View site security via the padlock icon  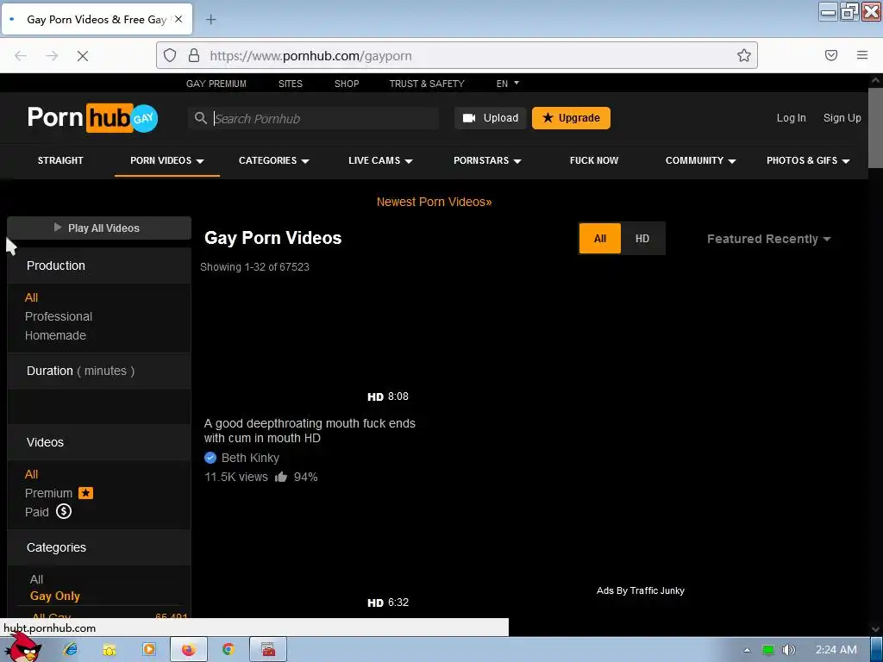pos(194,55)
